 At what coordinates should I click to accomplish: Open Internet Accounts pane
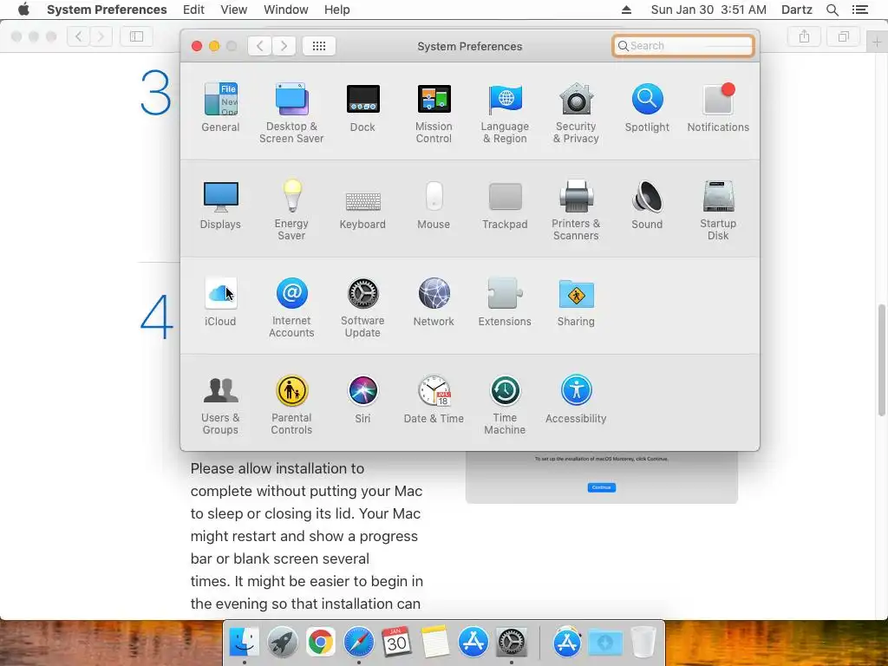pos(291,308)
